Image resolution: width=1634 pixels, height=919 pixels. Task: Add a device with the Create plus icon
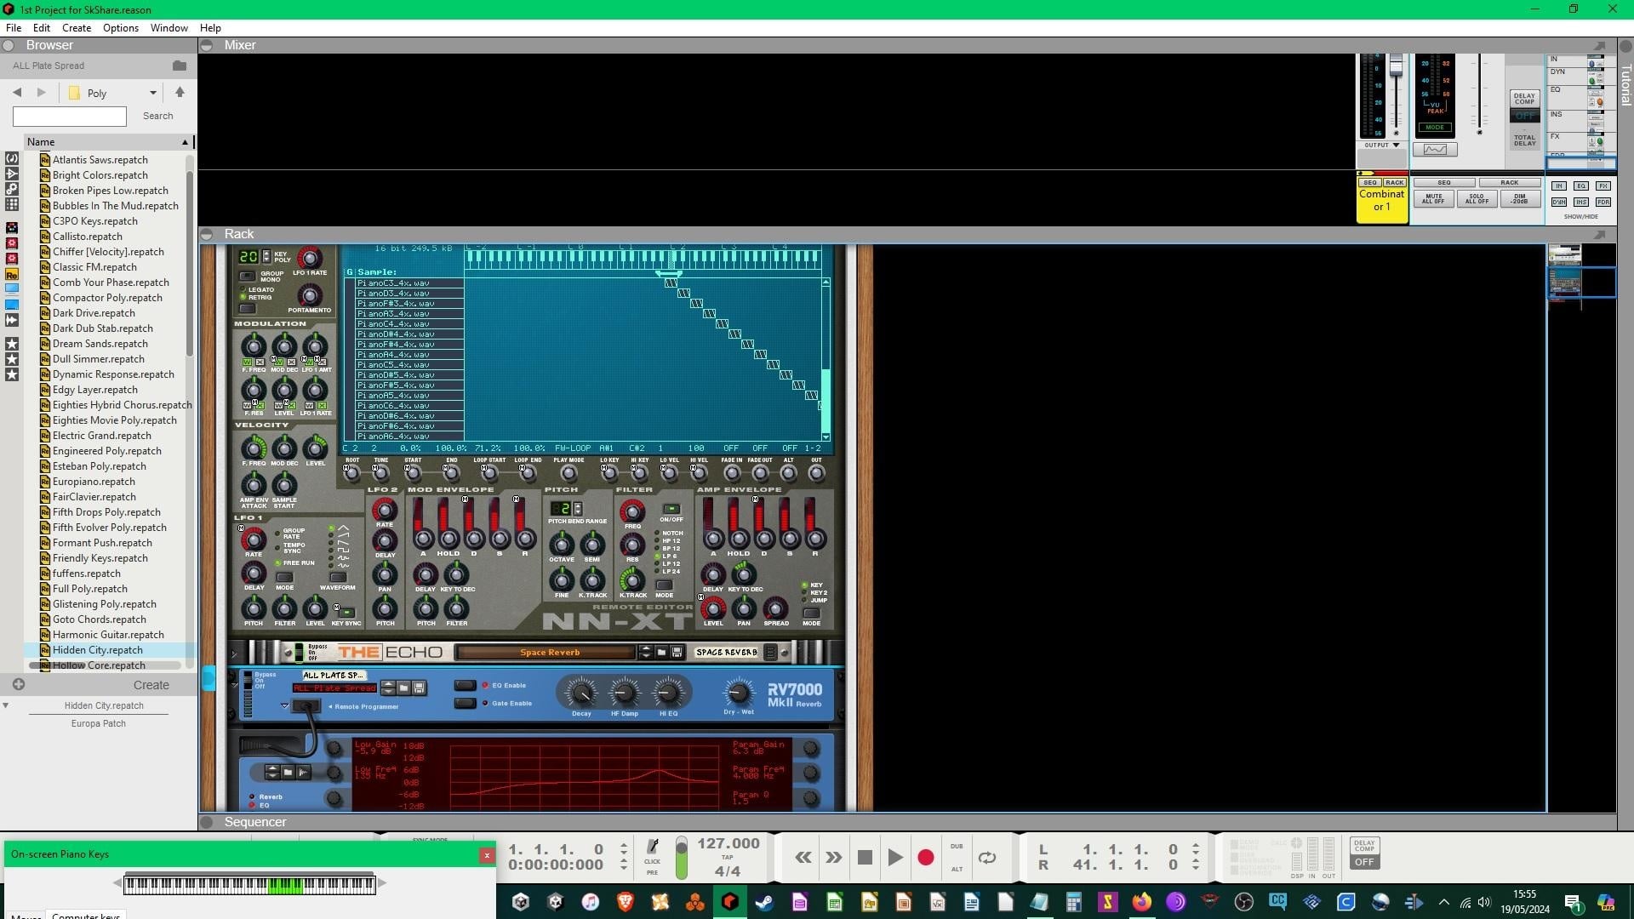(x=19, y=684)
